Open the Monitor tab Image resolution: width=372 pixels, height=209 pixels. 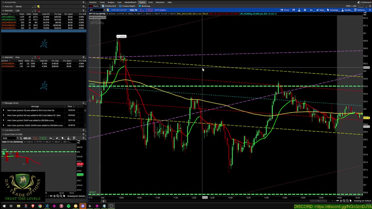coord(93,2)
